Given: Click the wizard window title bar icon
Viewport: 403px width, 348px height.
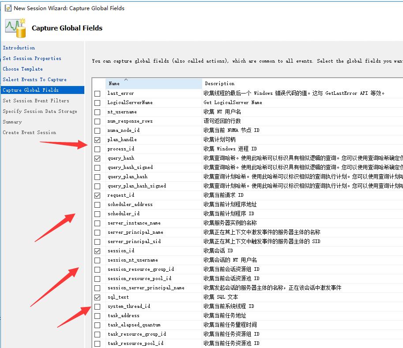Looking at the screenshot, I should [x=8, y=8].
